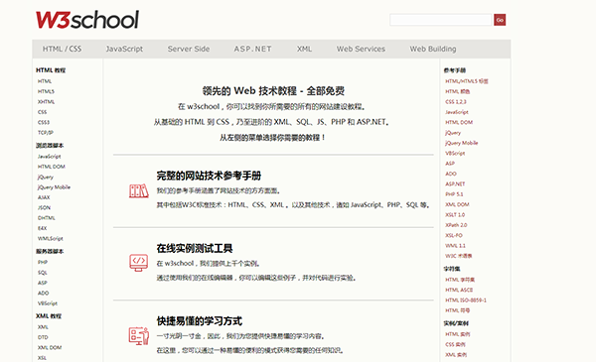This screenshot has width=596, height=362.
Task: Open VBScript under 服务器脚本 section
Action: click(48, 303)
